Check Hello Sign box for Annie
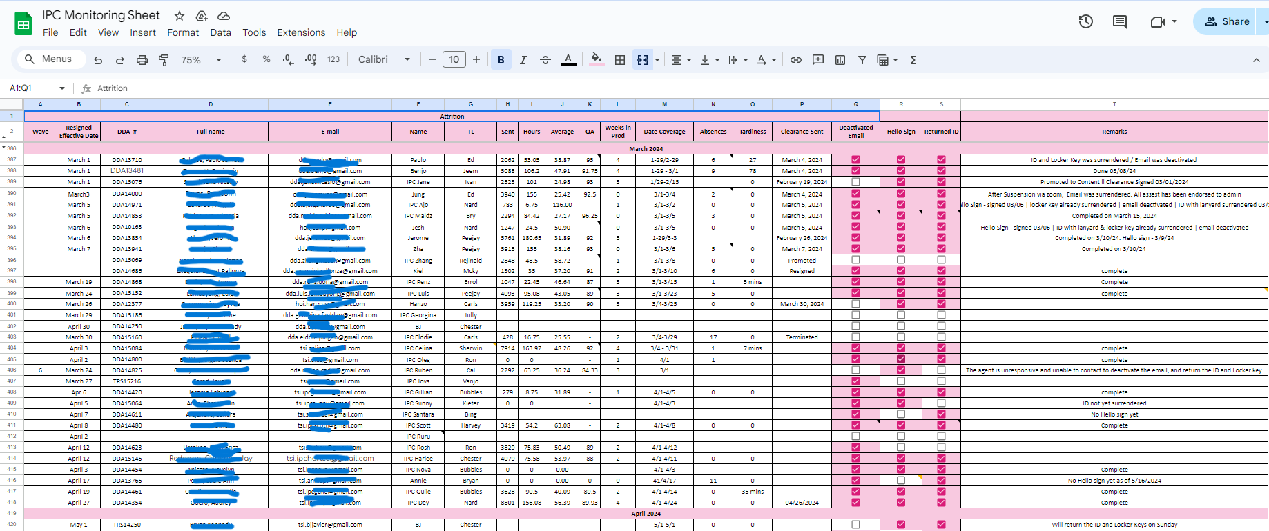Viewport: 1269px width, 531px height. pos(901,480)
